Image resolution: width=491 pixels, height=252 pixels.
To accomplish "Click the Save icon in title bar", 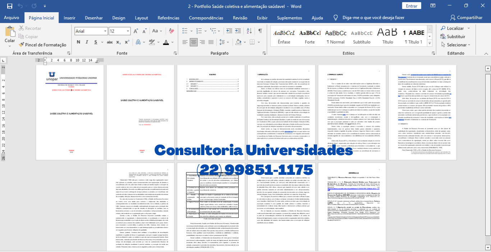I will click(x=10, y=6).
